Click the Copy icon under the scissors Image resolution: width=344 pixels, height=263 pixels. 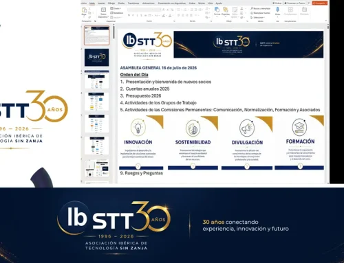(89, 13)
